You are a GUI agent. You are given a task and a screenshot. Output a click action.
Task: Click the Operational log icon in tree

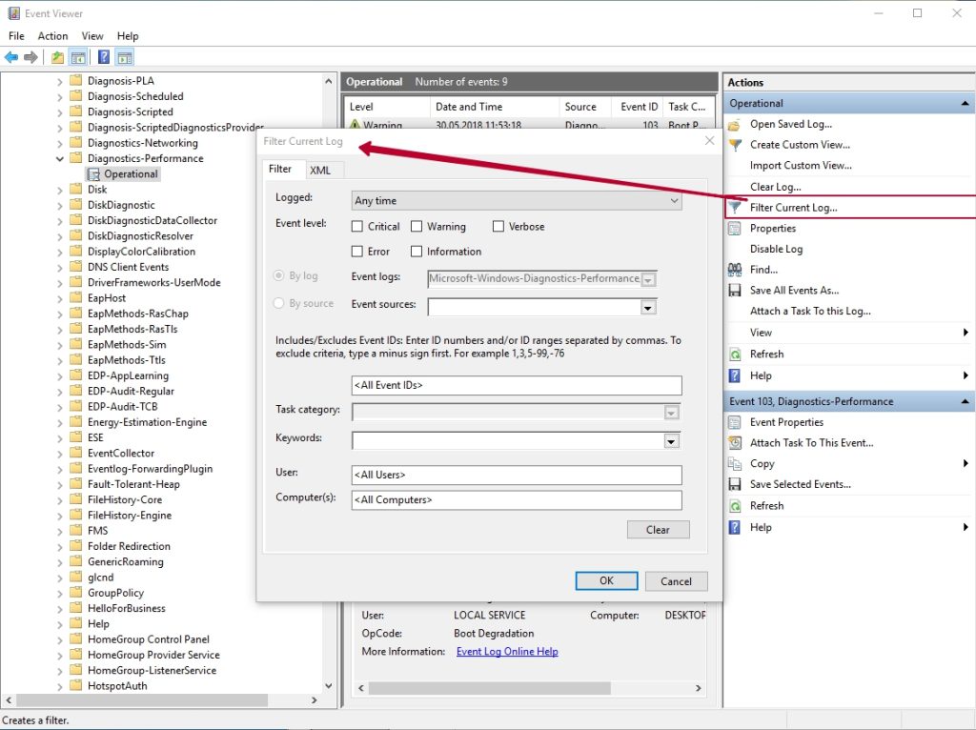pyautogui.click(x=93, y=174)
